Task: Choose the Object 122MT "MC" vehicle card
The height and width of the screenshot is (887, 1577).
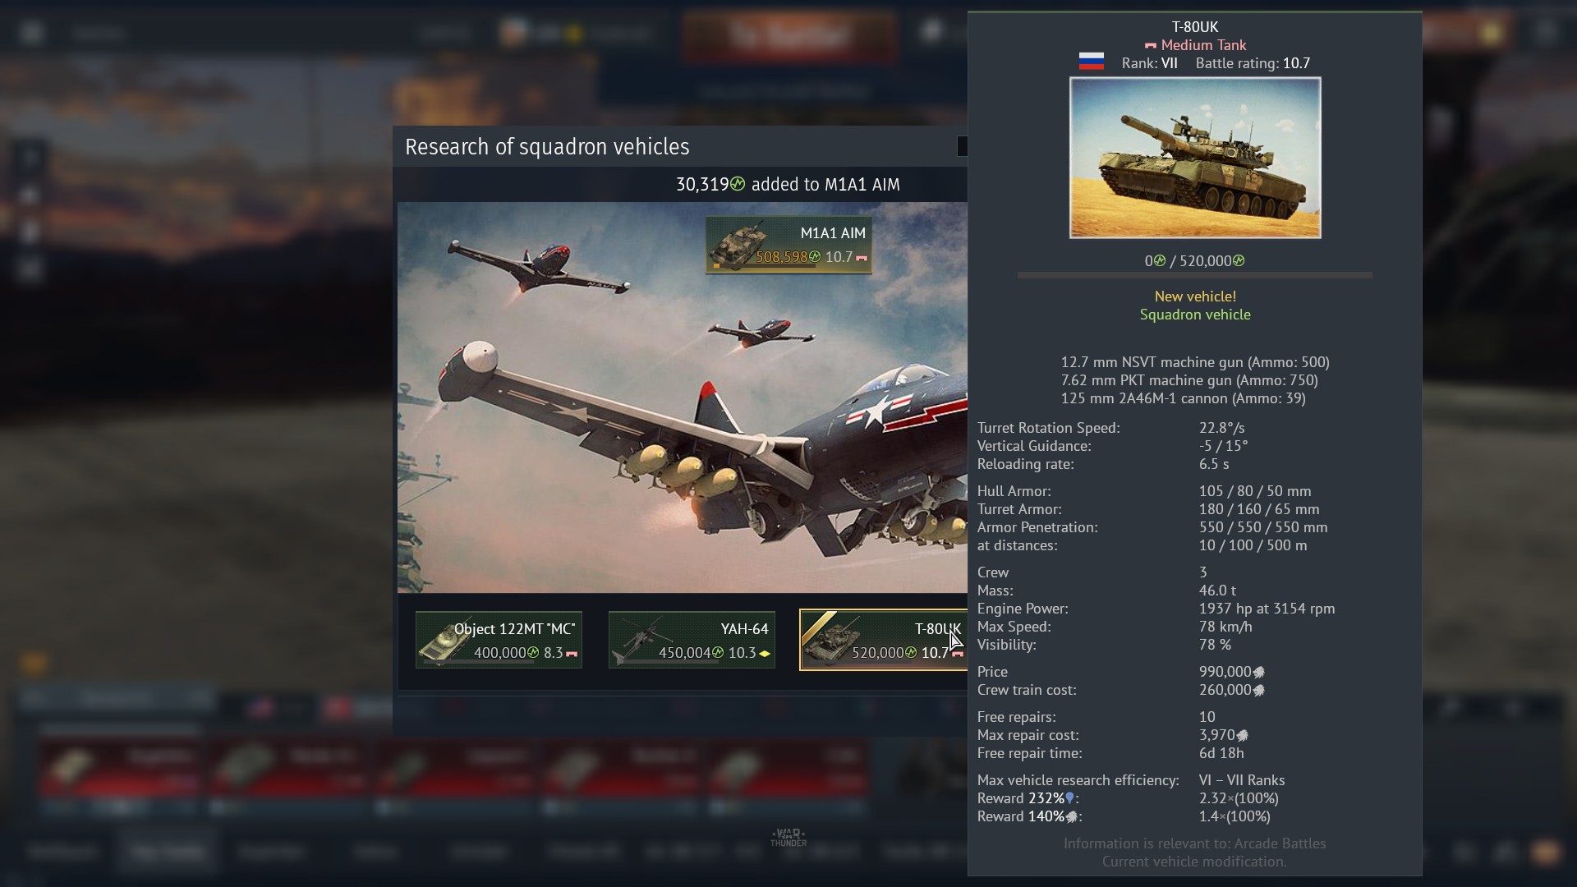Action: coord(499,640)
